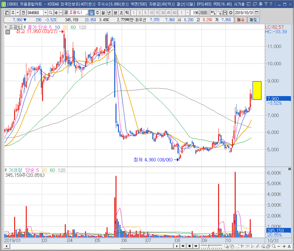Zoom out chart with the minus icon
This screenshot has width=294, height=251.
(279, 246)
